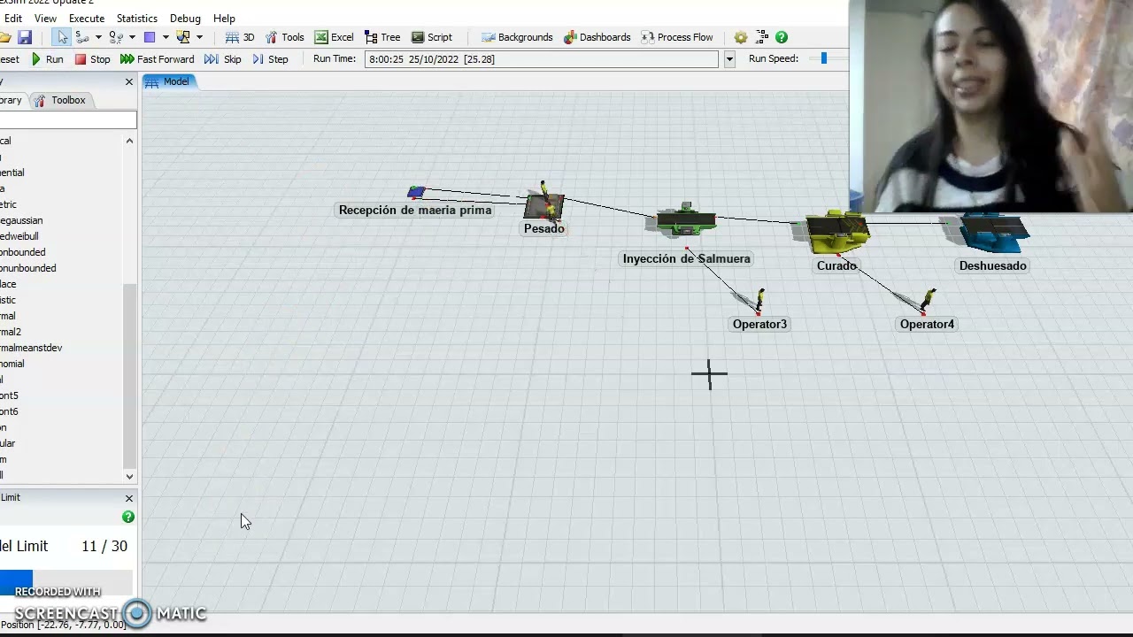
Task: Expand the connect objects mode dropdown arrow
Action: [x=98, y=37]
